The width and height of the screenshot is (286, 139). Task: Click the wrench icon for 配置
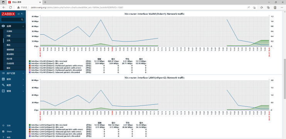3,85
